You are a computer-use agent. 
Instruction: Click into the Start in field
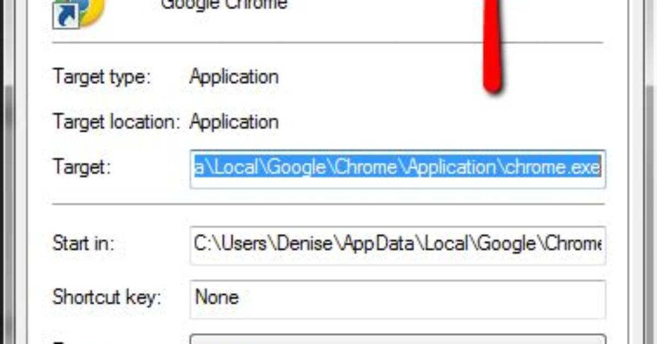398,245
